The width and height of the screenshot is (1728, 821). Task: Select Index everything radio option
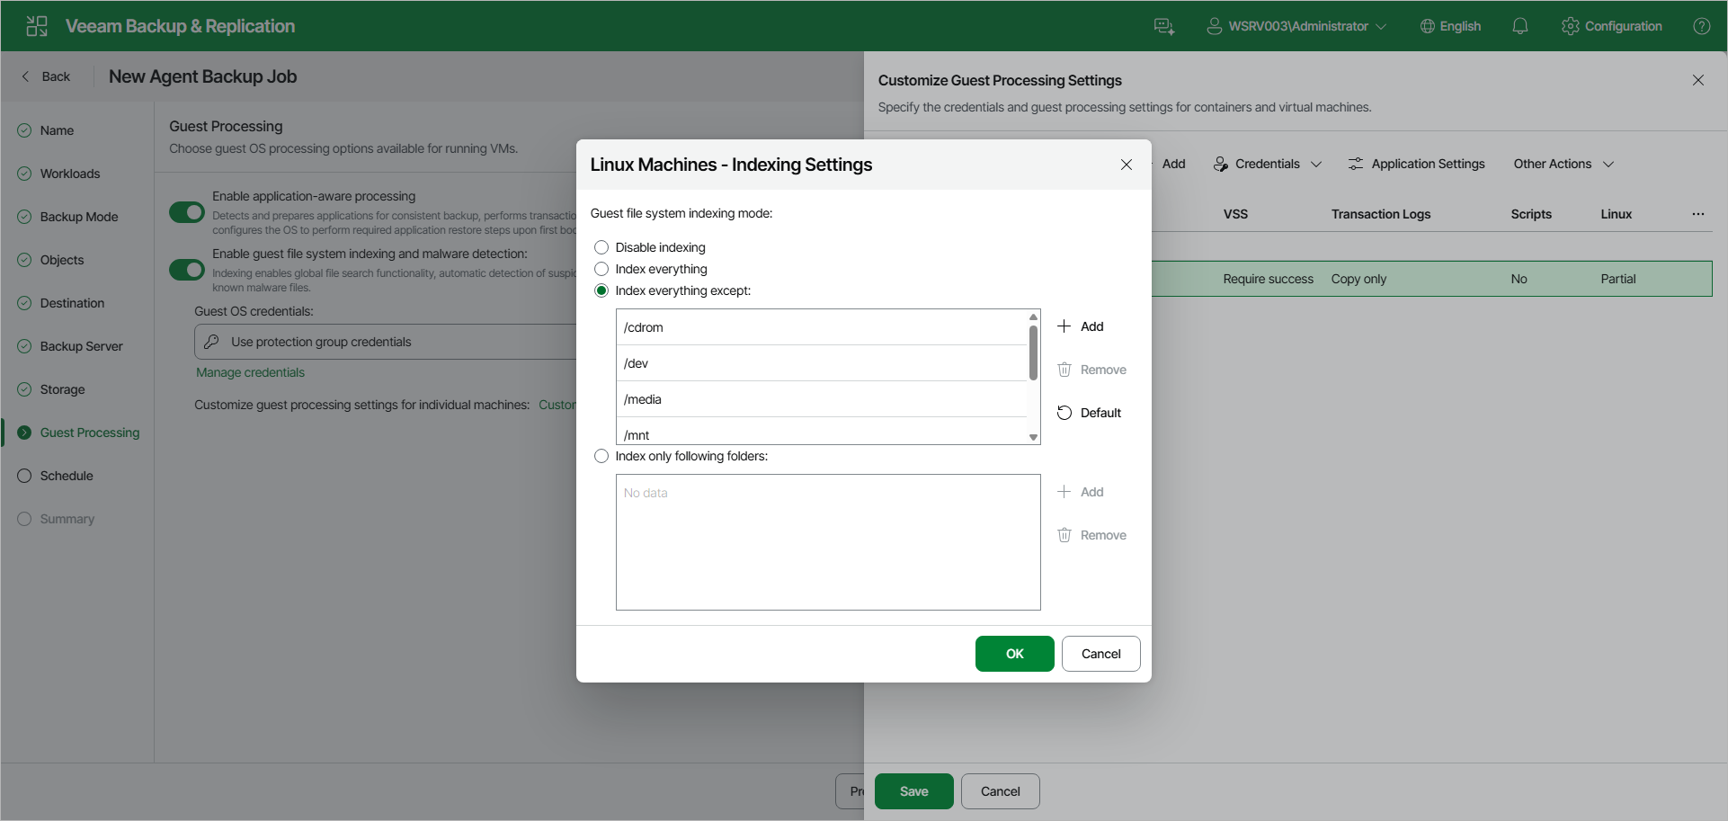coord(601,269)
